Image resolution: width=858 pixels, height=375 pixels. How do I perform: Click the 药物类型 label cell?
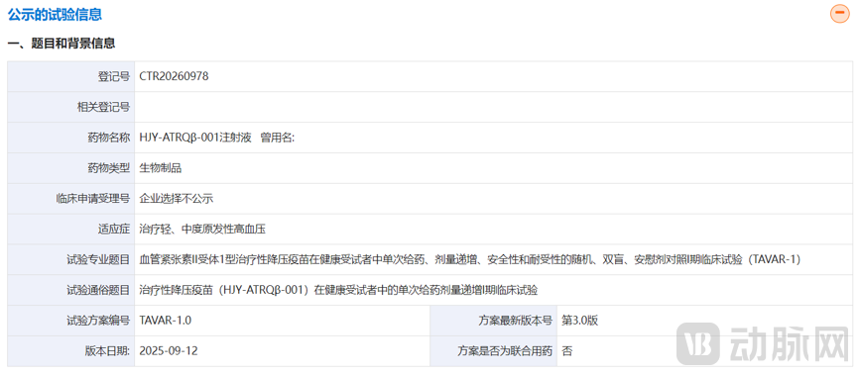71,168
